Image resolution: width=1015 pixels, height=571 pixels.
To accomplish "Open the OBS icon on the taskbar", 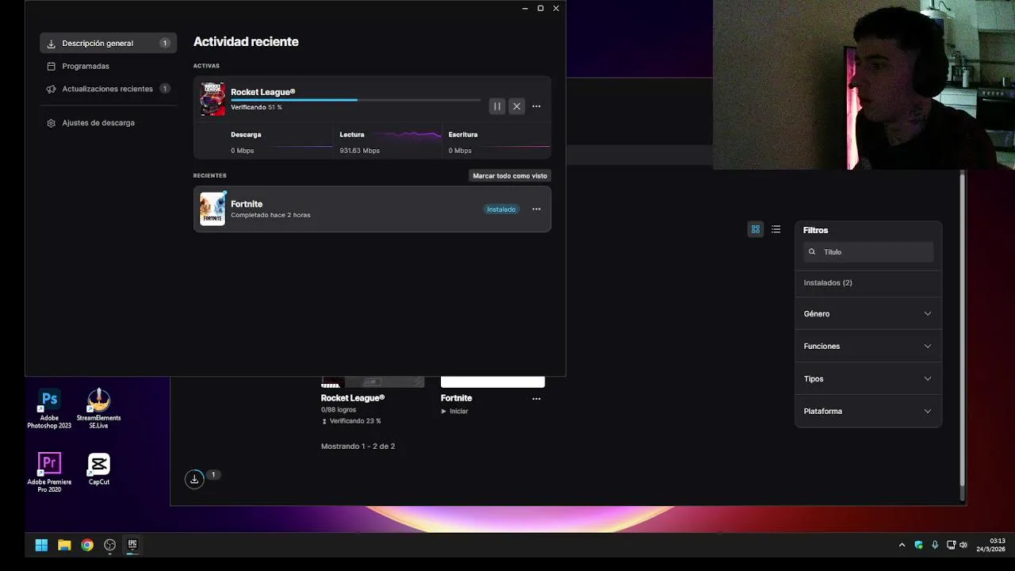I will point(110,545).
